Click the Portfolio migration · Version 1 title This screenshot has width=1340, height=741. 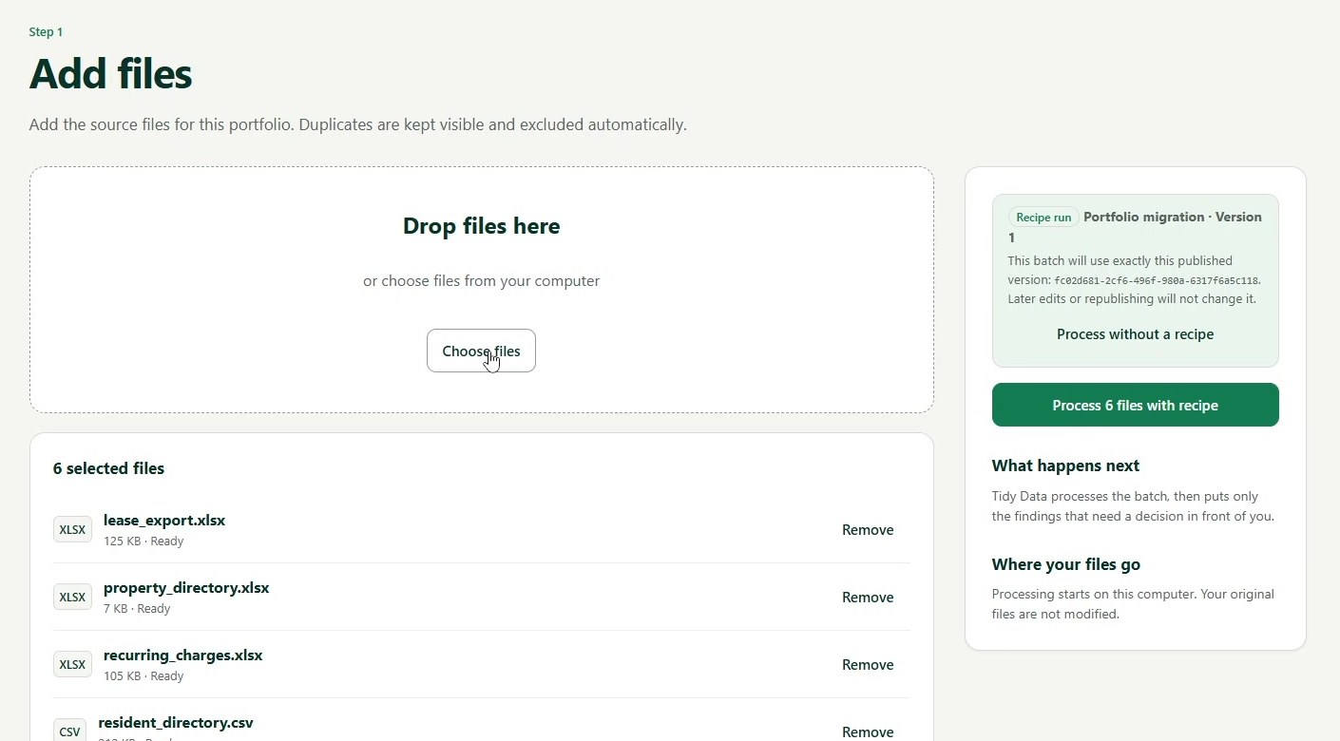[1135, 227]
